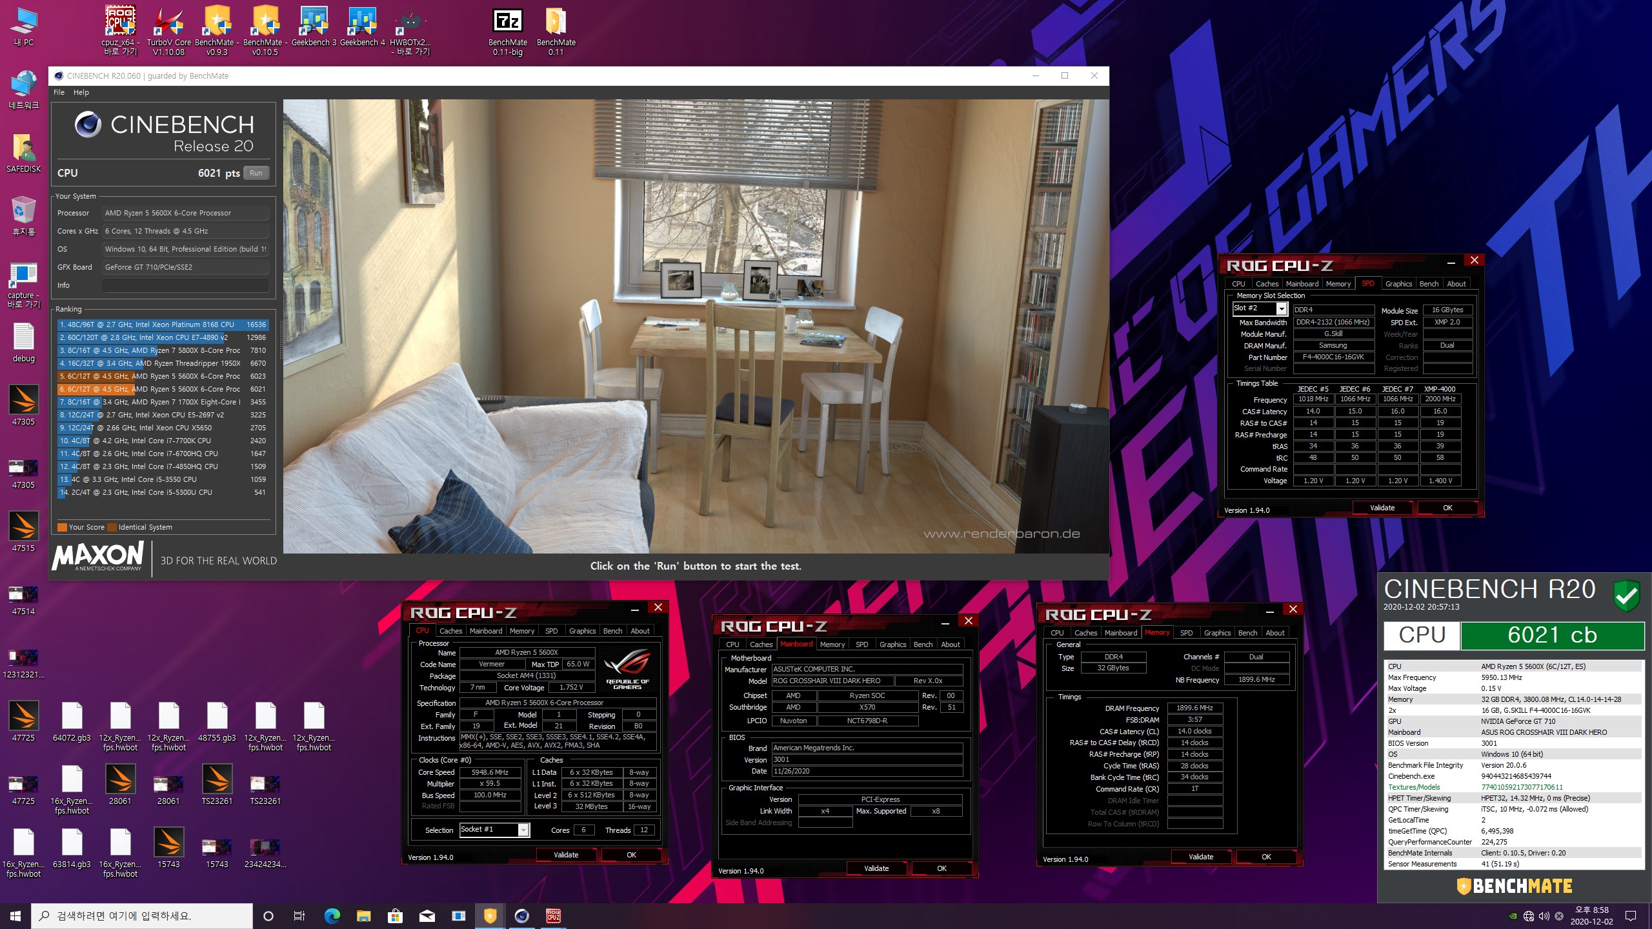Open SPD tab in CPU-Z Mainboard window

pos(861,644)
